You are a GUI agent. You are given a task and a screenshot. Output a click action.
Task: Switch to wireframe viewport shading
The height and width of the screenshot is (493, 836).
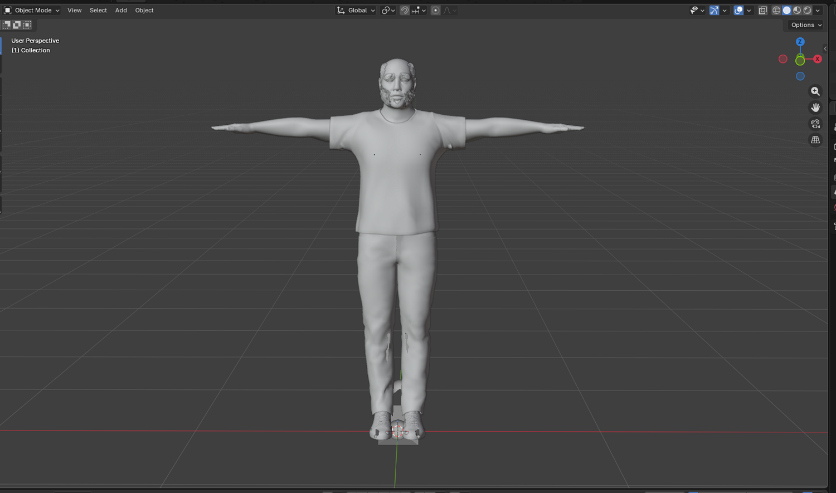point(776,10)
